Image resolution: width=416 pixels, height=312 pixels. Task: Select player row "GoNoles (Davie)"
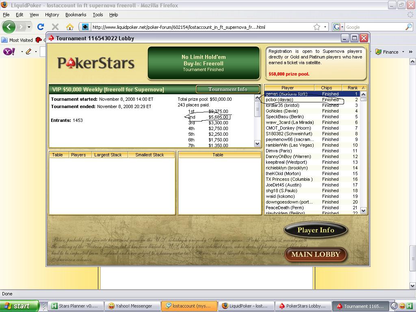(x=312, y=111)
